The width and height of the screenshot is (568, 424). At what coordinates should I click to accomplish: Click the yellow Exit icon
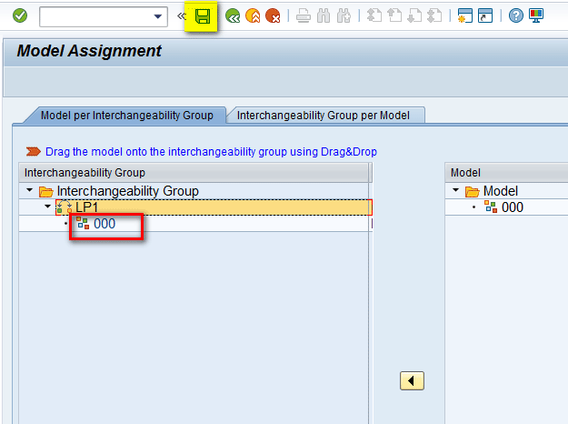tap(253, 16)
